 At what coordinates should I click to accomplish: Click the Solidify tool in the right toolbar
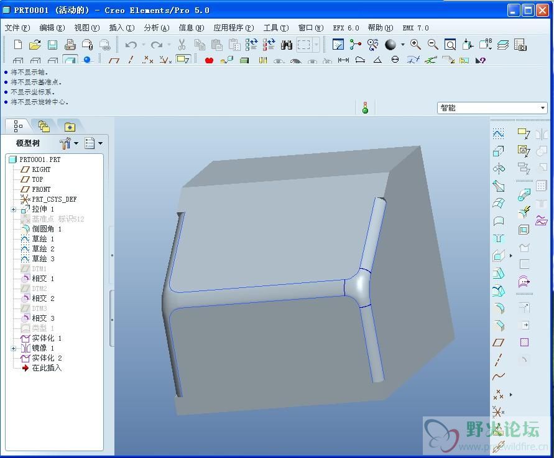[x=524, y=248]
